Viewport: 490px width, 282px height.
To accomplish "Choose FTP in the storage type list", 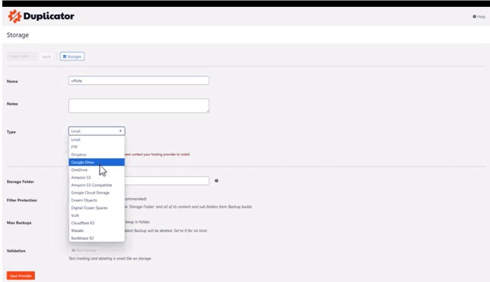I will point(74,147).
